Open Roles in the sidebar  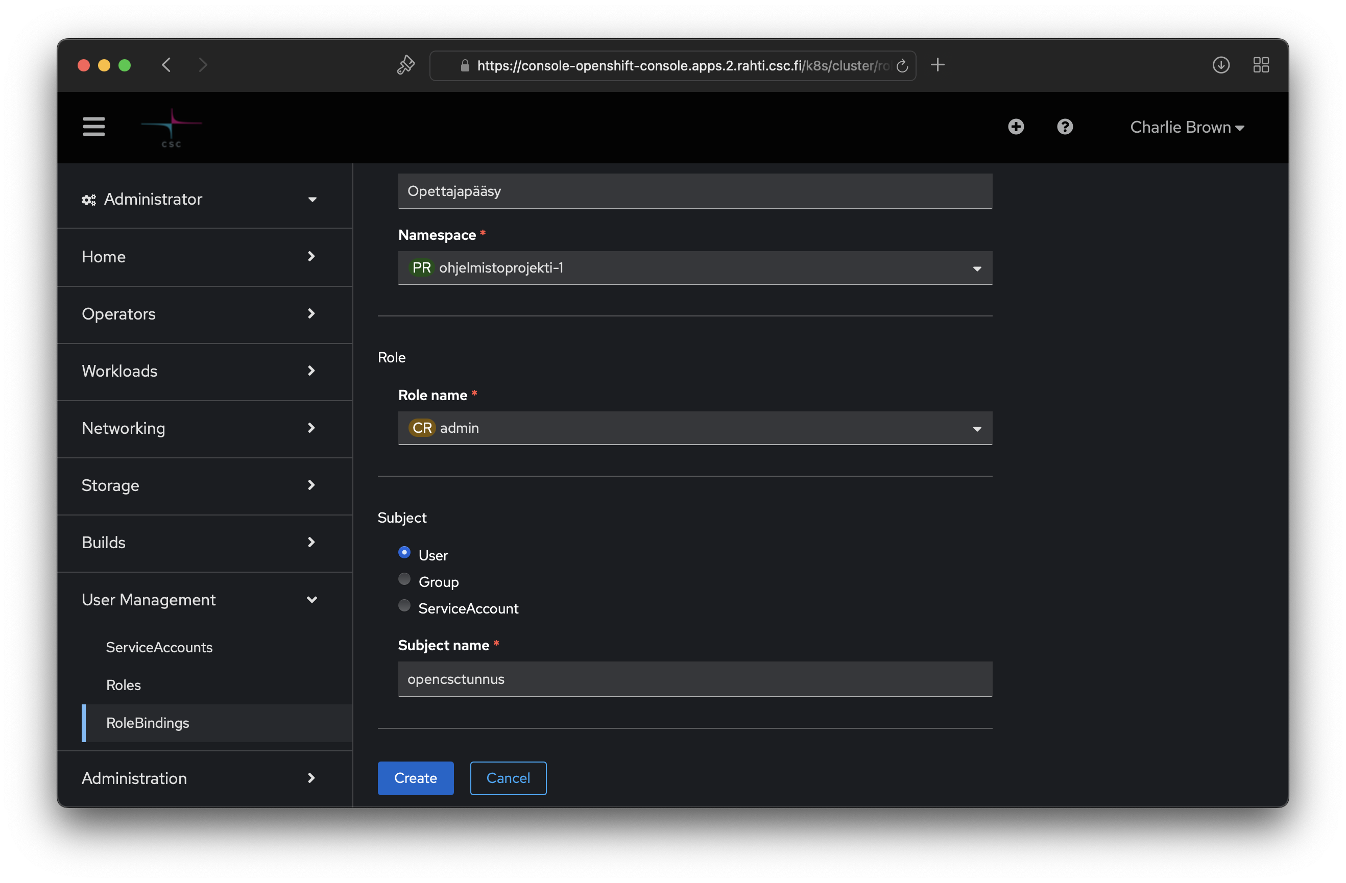pos(123,684)
